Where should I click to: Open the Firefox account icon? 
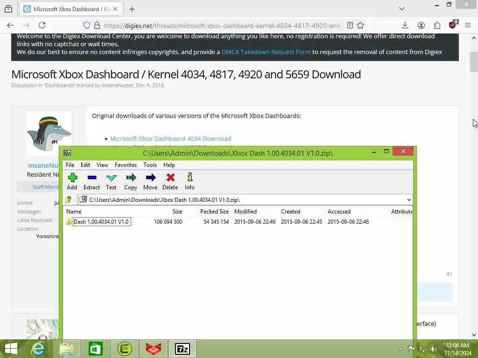tap(421, 25)
